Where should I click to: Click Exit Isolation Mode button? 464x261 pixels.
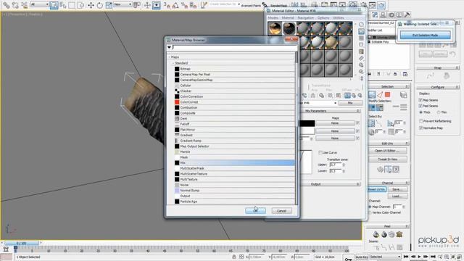pos(425,35)
